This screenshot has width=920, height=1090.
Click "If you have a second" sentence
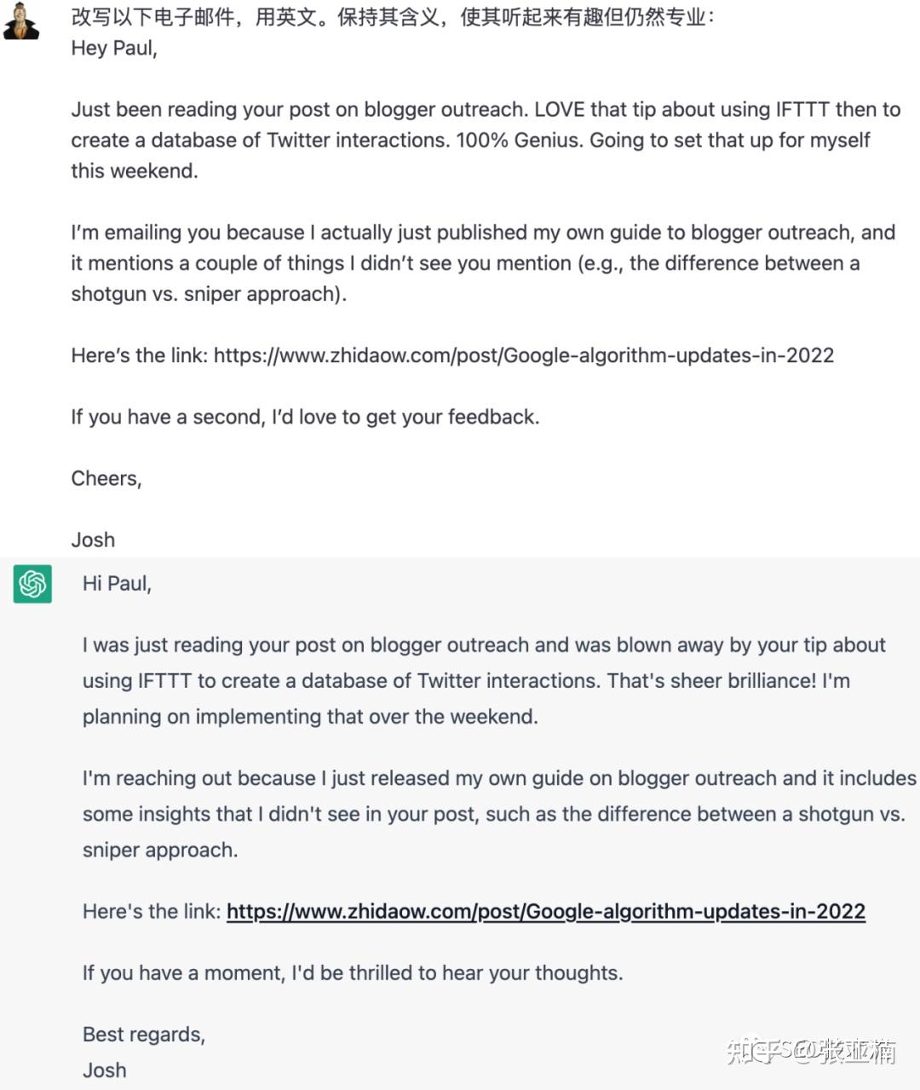tap(305, 417)
